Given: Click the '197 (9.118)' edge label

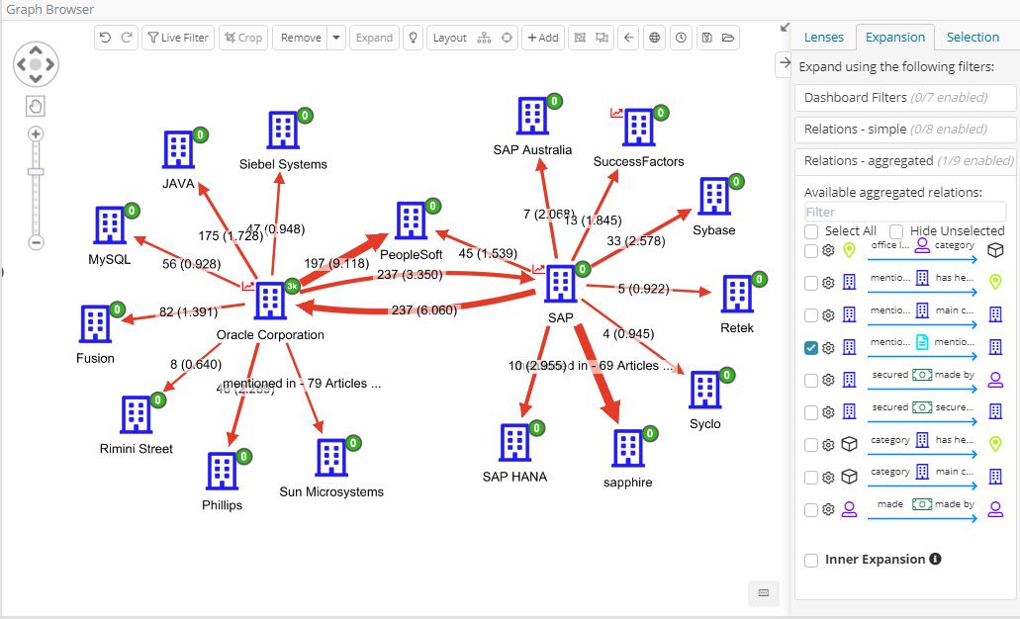Looking at the screenshot, I should point(337,263).
